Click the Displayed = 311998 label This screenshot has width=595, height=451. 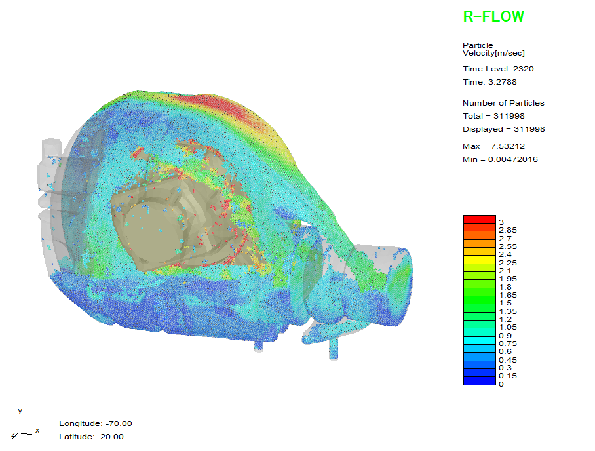pyautogui.click(x=503, y=129)
